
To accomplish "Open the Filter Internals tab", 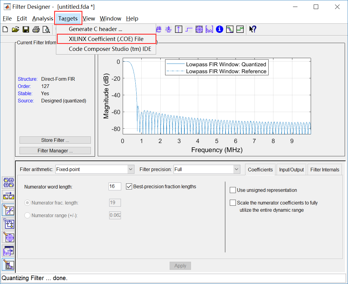I will [x=325, y=170].
